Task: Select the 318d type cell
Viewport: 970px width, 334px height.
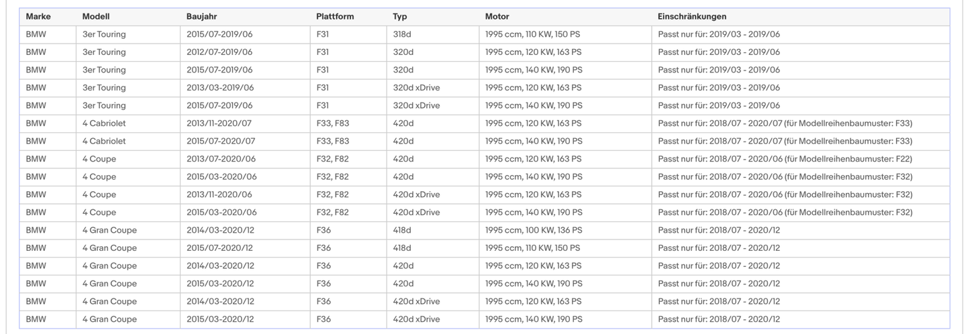Action: (x=403, y=34)
